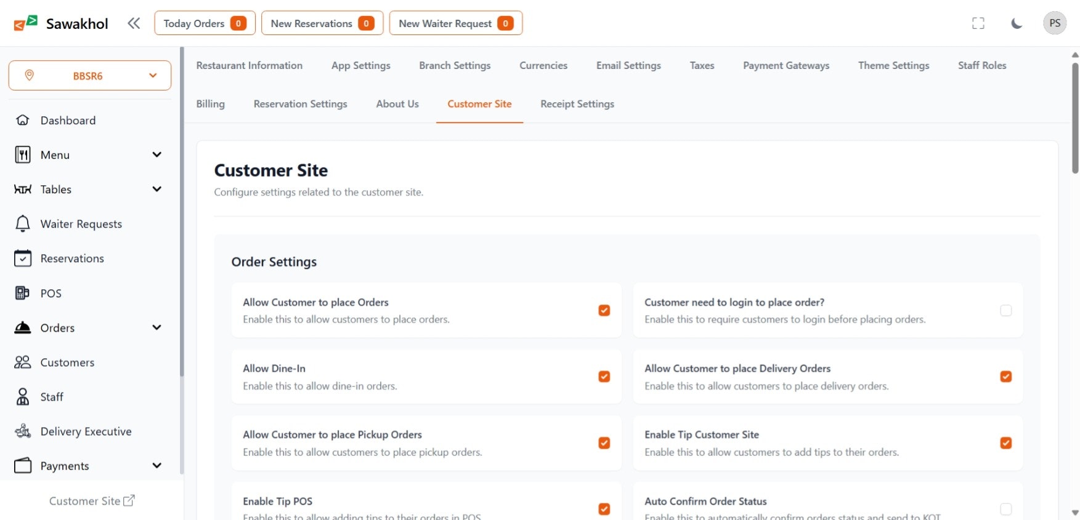Image resolution: width=1080 pixels, height=520 pixels.
Task: Expand the Menu submenu chevron
Action: point(156,154)
